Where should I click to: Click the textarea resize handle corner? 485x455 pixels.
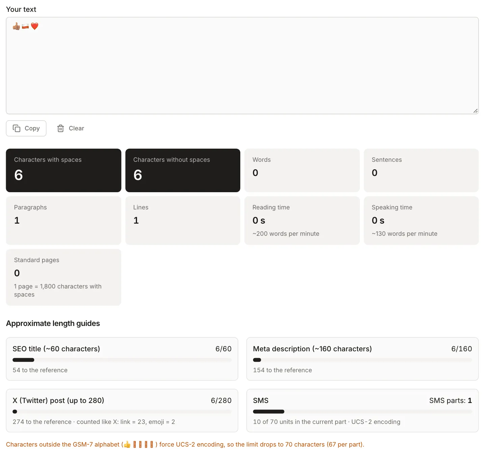[475, 110]
